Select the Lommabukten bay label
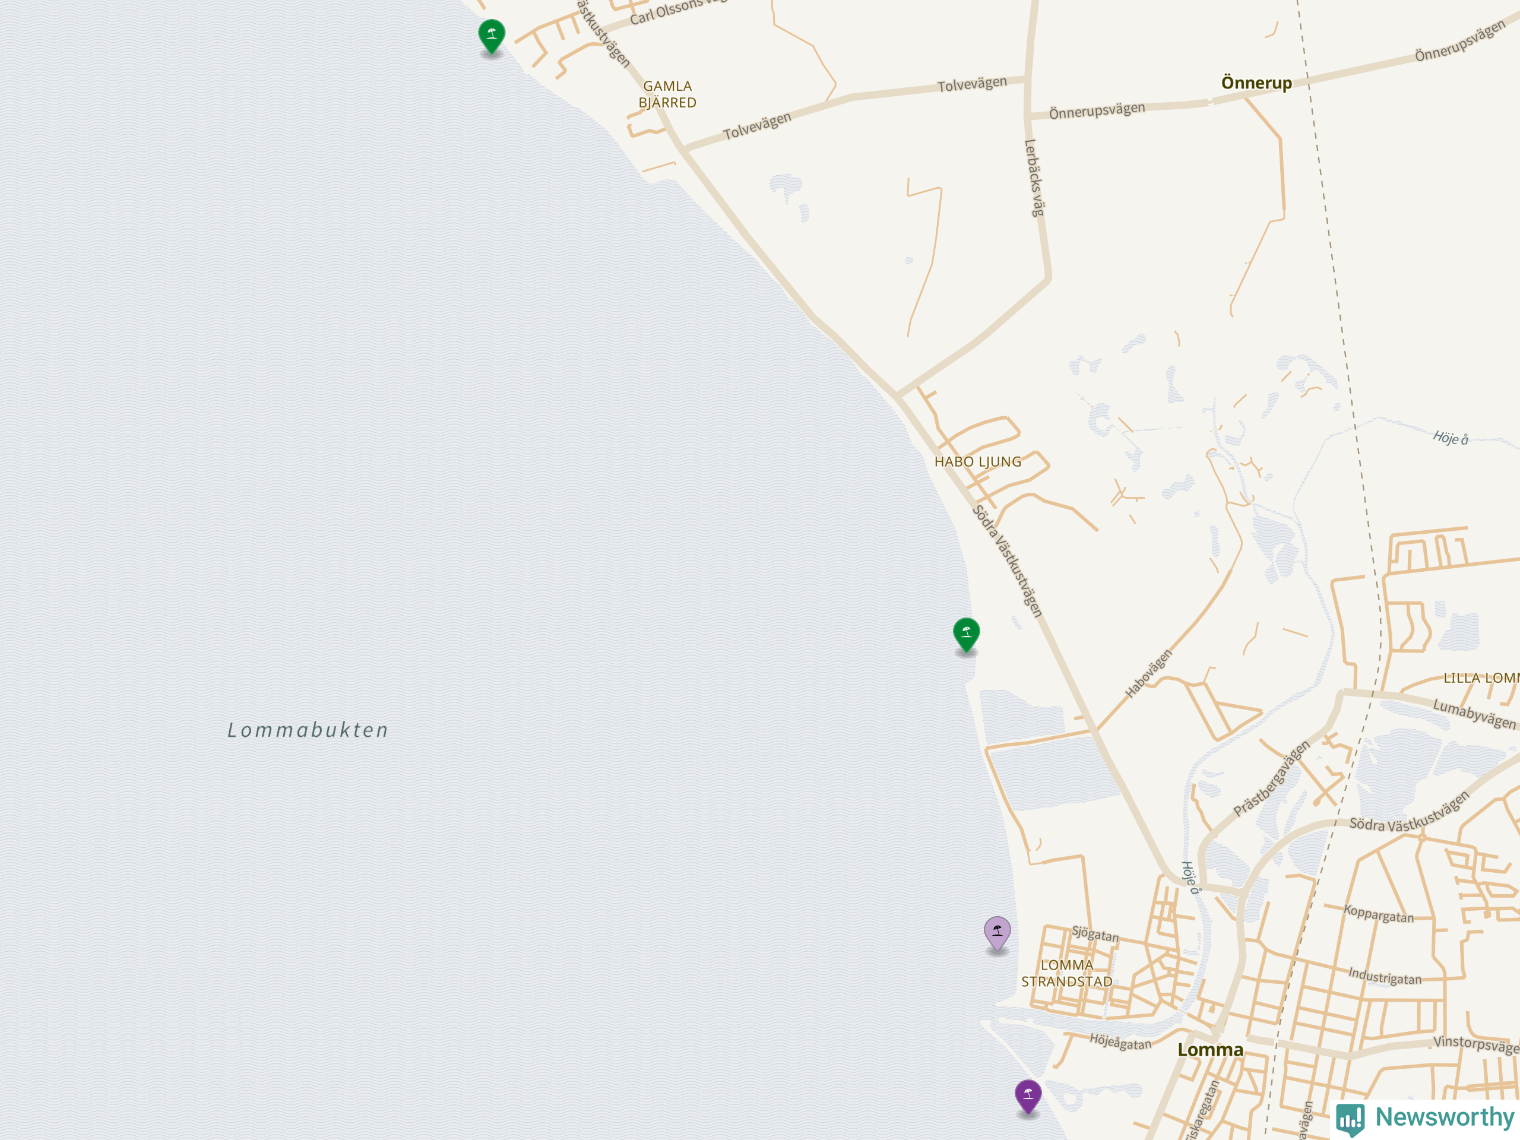1520x1140 pixels. 308,730
